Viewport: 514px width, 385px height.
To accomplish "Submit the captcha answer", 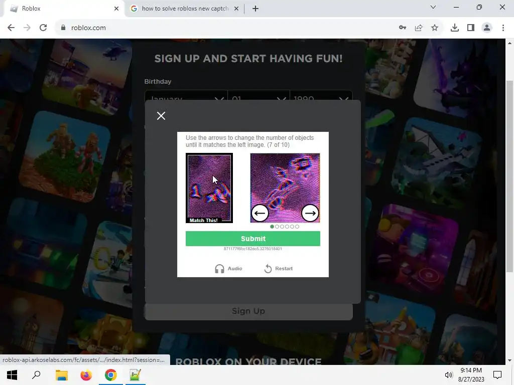I will [253, 239].
